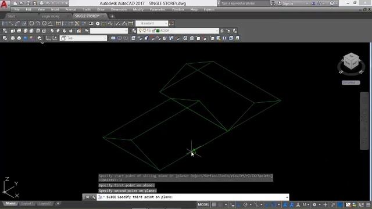The width and height of the screenshot is (372, 209).
Task: Open the Unnamed UCS dropdown below ViewCube
Action: 351,82
